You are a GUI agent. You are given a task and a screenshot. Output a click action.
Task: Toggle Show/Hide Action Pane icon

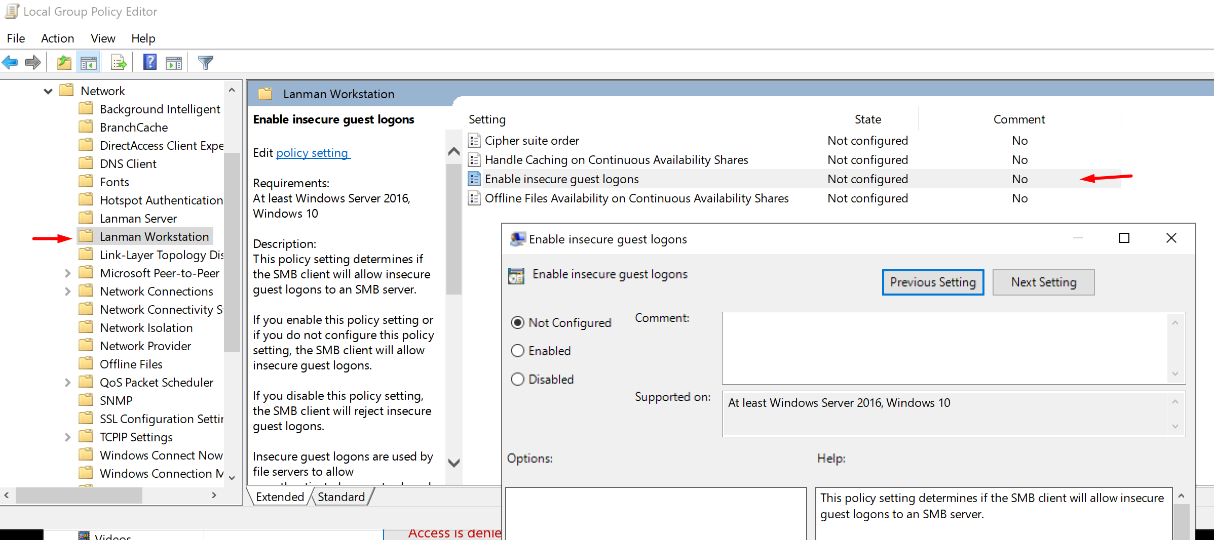(174, 63)
